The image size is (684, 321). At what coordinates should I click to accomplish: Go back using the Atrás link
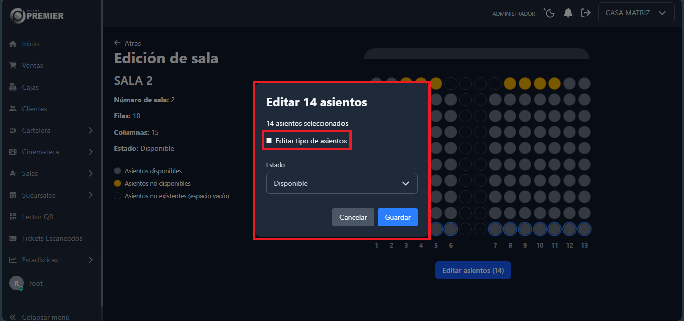(128, 43)
